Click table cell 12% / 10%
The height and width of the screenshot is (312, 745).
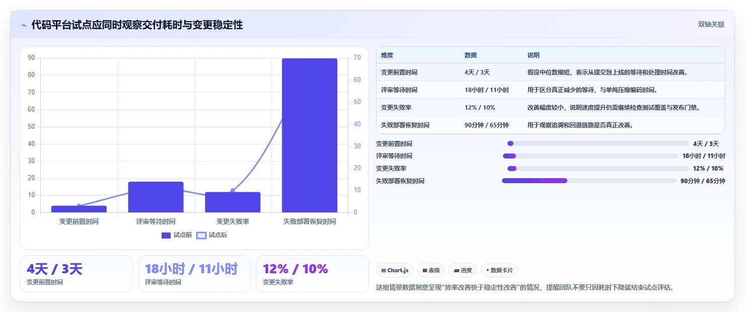pyautogui.click(x=480, y=108)
